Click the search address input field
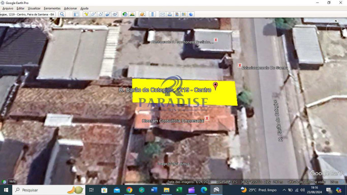This screenshot has width=347, height=195. click(x=28, y=14)
